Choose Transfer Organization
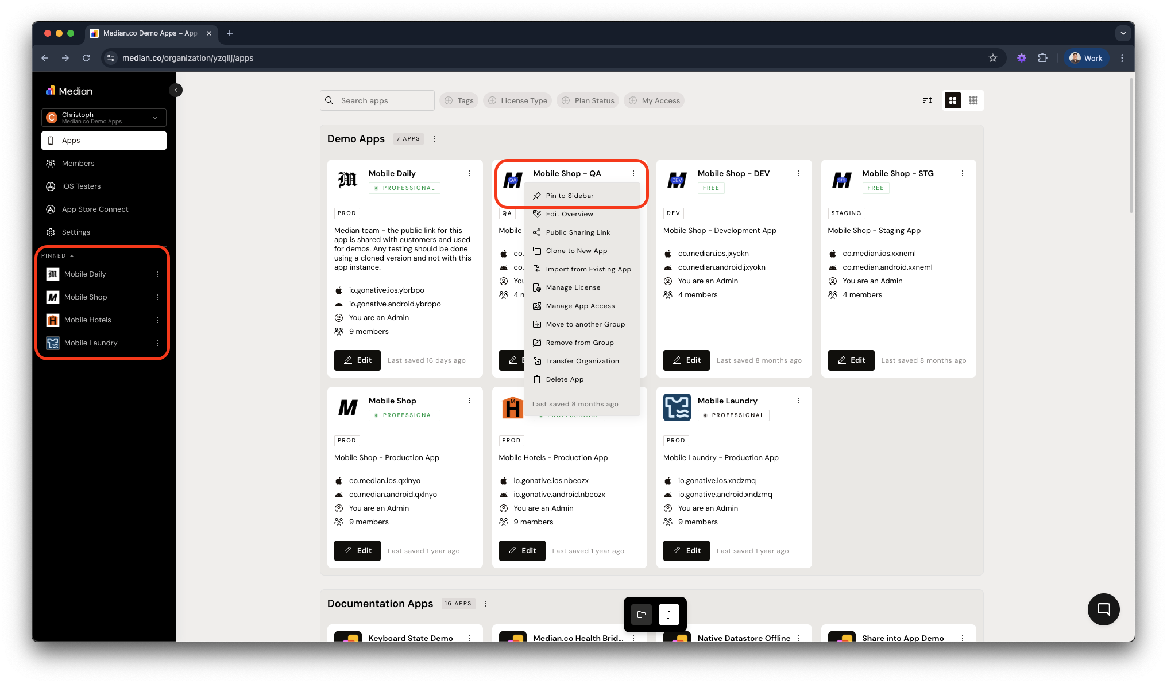This screenshot has height=684, width=1167. [582, 361]
